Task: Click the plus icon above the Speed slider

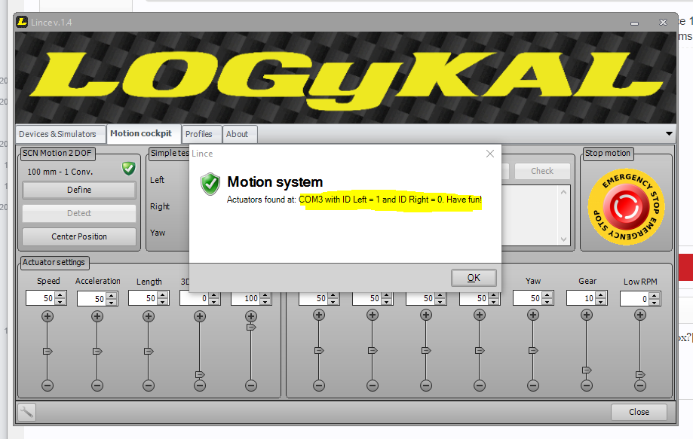Action: pyautogui.click(x=48, y=316)
